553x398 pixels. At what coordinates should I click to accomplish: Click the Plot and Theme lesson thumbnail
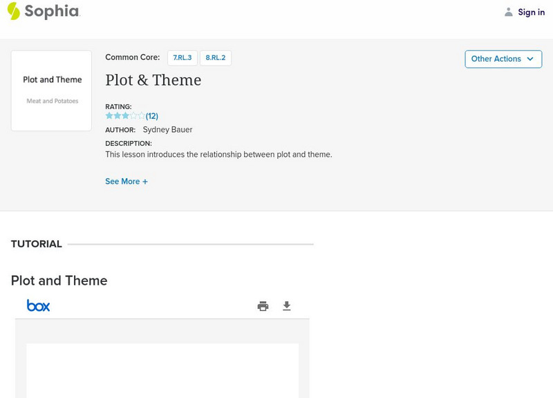pyautogui.click(x=52, y=91)
